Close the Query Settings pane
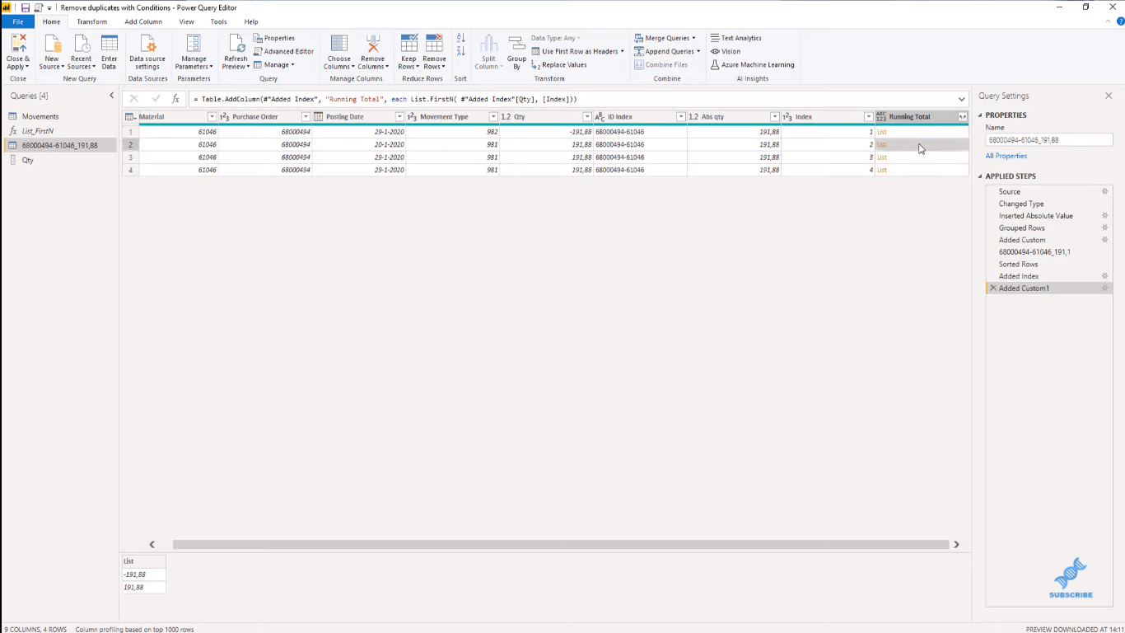The width and height of the screenshot is (1125, 633). point(1109,96)
